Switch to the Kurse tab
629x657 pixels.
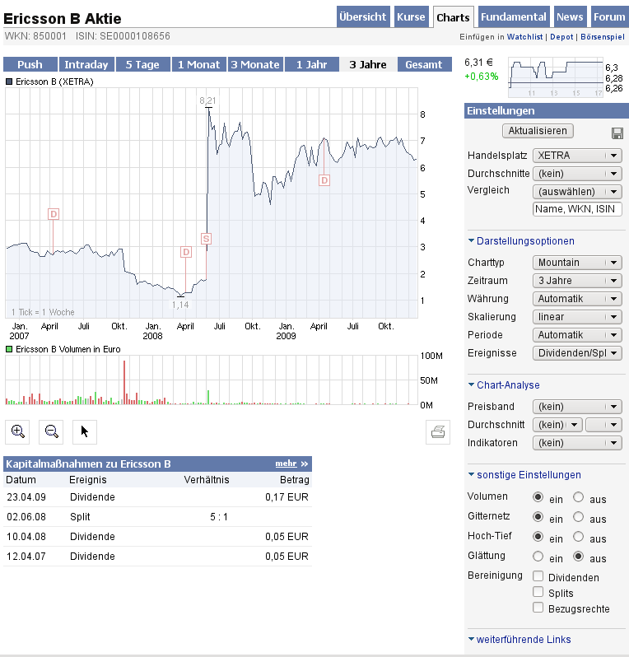411,16
